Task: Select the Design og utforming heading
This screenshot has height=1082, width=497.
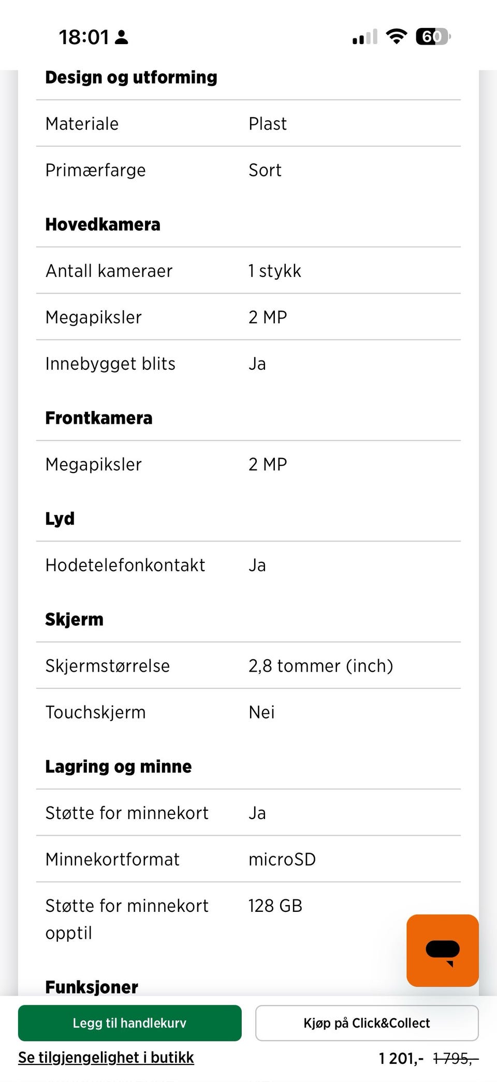Action: [x=131, y=77]
